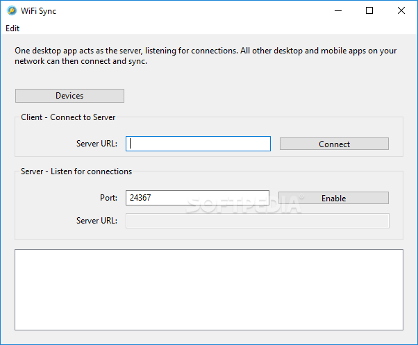Click the Connect button
This screenshot has width=418, height=345.
(334, 144)
